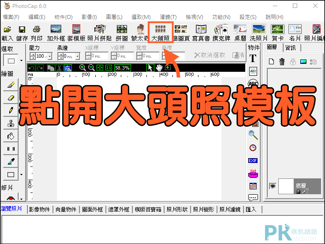This screenshot has height=244, width=325.
Task: Expand the rectangular selection tool dropdown
Action: point(21,60)
